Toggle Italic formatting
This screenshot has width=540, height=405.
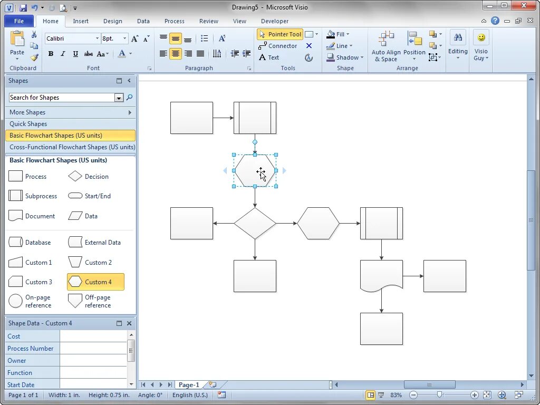point(63,54)
